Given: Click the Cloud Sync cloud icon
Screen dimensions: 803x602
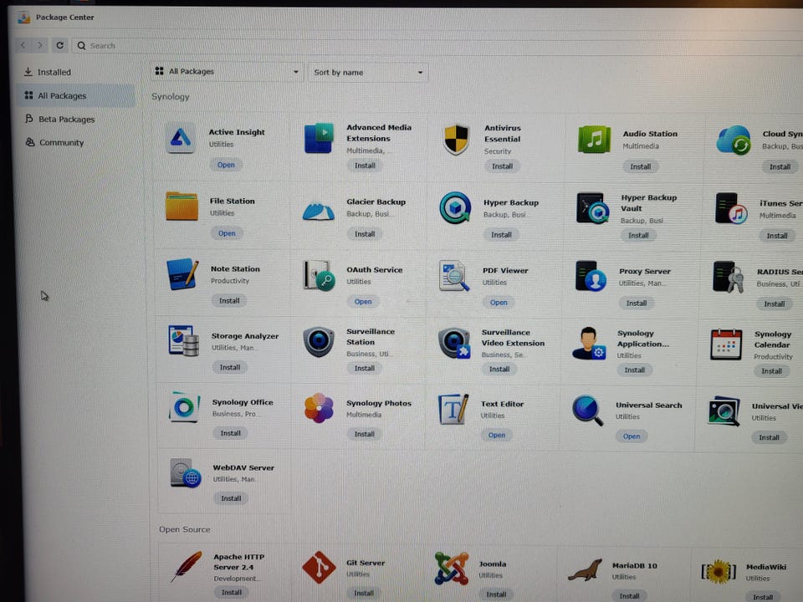Looking at the screenshot, I should tap(734, 140).
